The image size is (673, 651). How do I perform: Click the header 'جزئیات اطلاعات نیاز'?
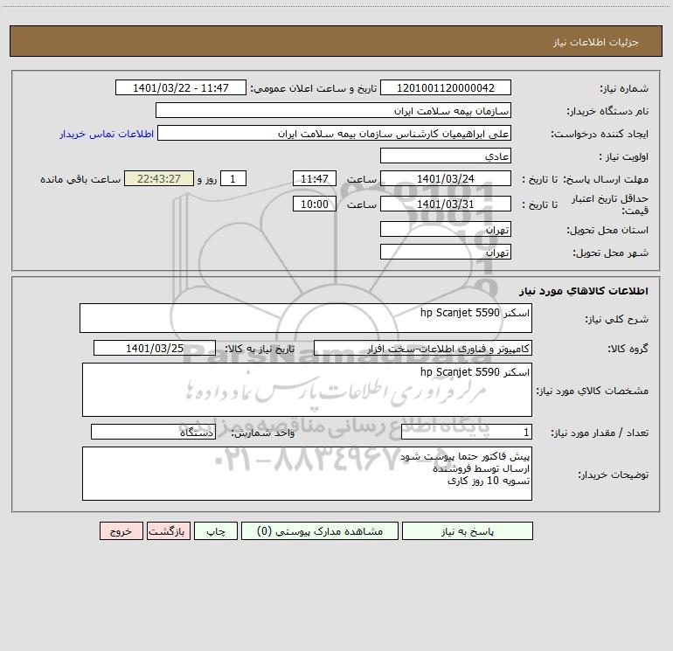click(596, 42)
